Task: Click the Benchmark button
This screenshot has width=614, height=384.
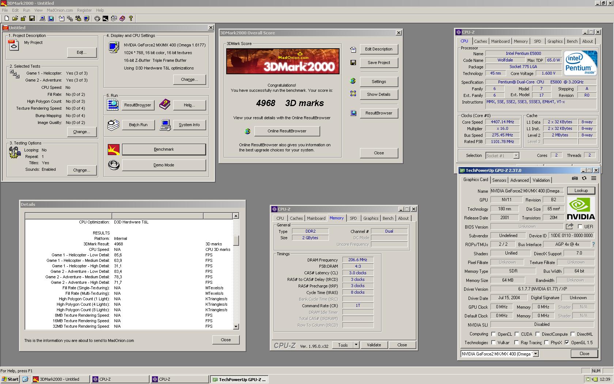Action: 164,149
